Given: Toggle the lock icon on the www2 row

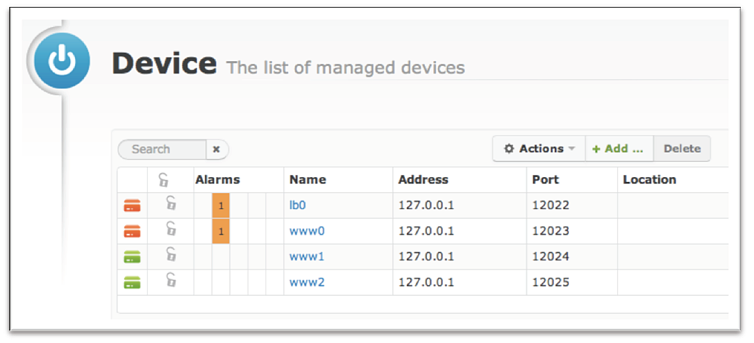Looking at the screenshot, I should 171,280.
